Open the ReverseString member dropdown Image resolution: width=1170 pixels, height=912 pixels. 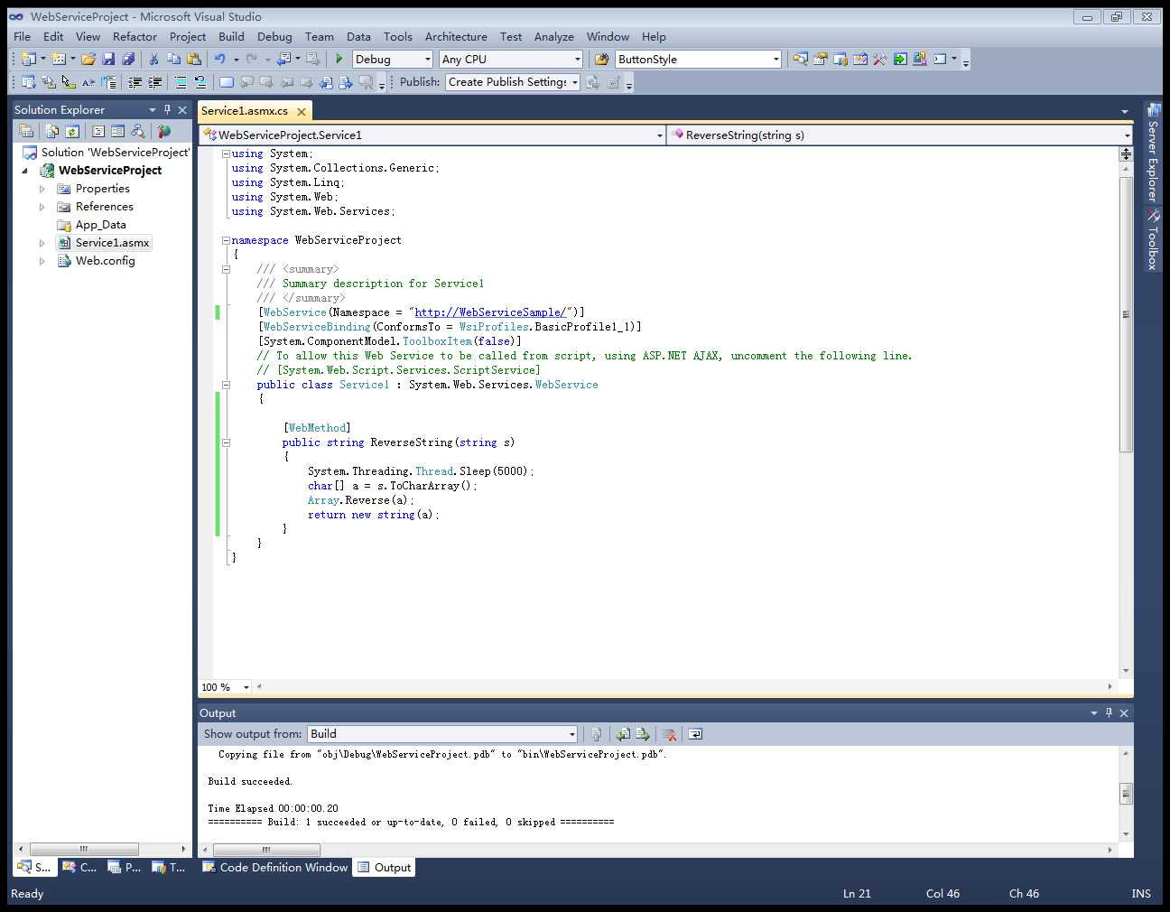click(x=1127, y=135)
